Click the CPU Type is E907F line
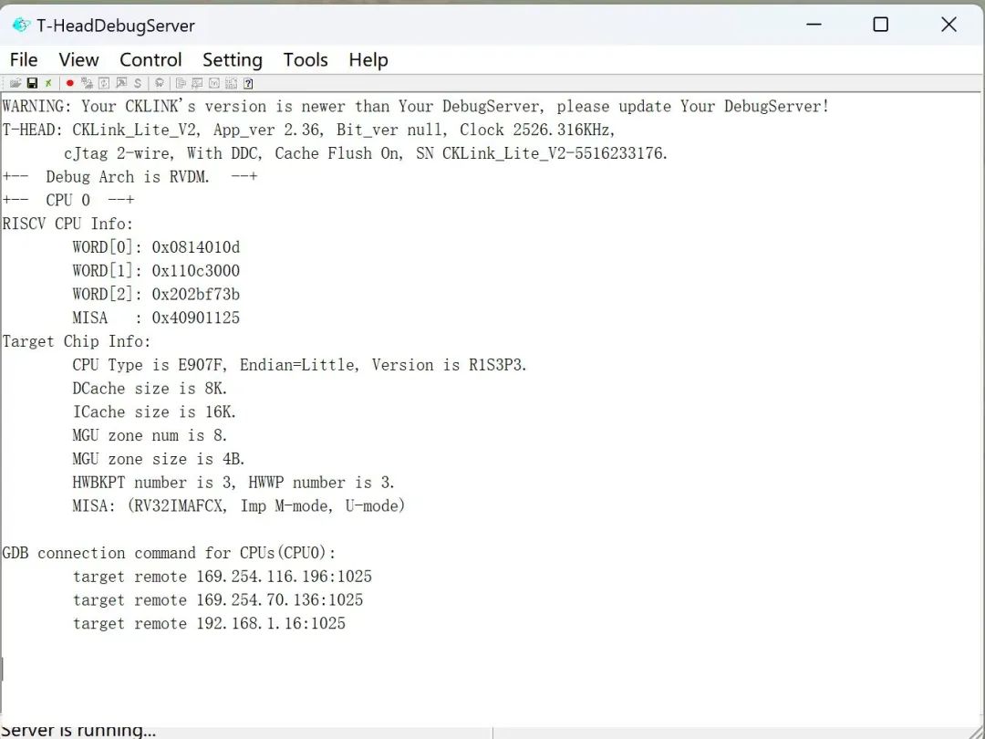 [299, 365]
